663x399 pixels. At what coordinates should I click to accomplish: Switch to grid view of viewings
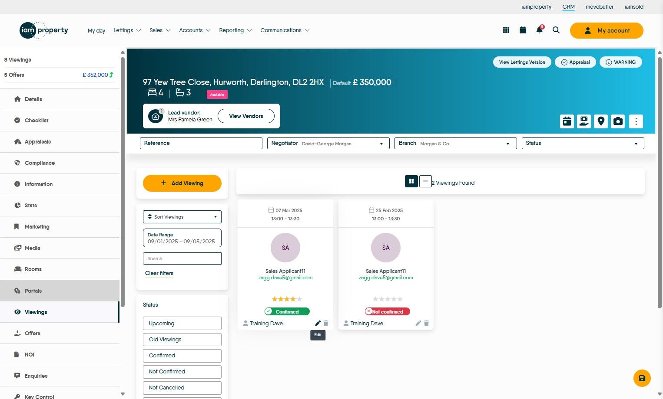point(411,181)
